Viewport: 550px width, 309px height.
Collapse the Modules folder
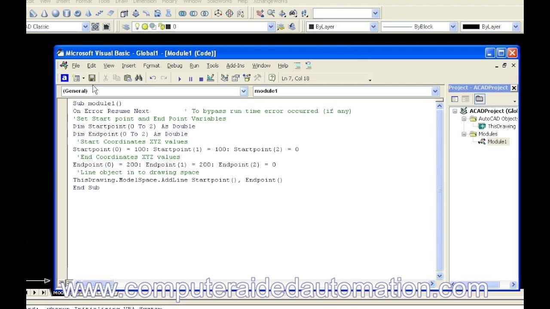pos(464,134)
